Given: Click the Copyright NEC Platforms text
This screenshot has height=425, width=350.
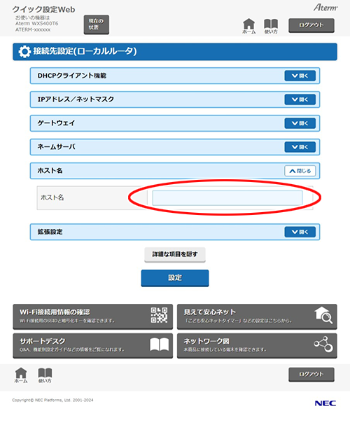Looking at the screenshot, I should pyautogui.click(x=52, y=400).
